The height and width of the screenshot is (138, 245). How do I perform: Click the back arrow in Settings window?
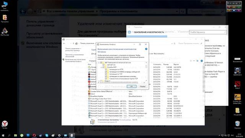click(129, 27)
